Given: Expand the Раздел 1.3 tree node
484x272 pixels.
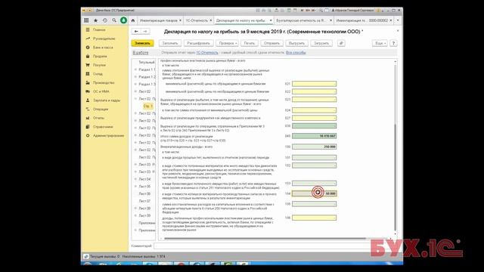Looking at the screenshot, I should 135,84.
